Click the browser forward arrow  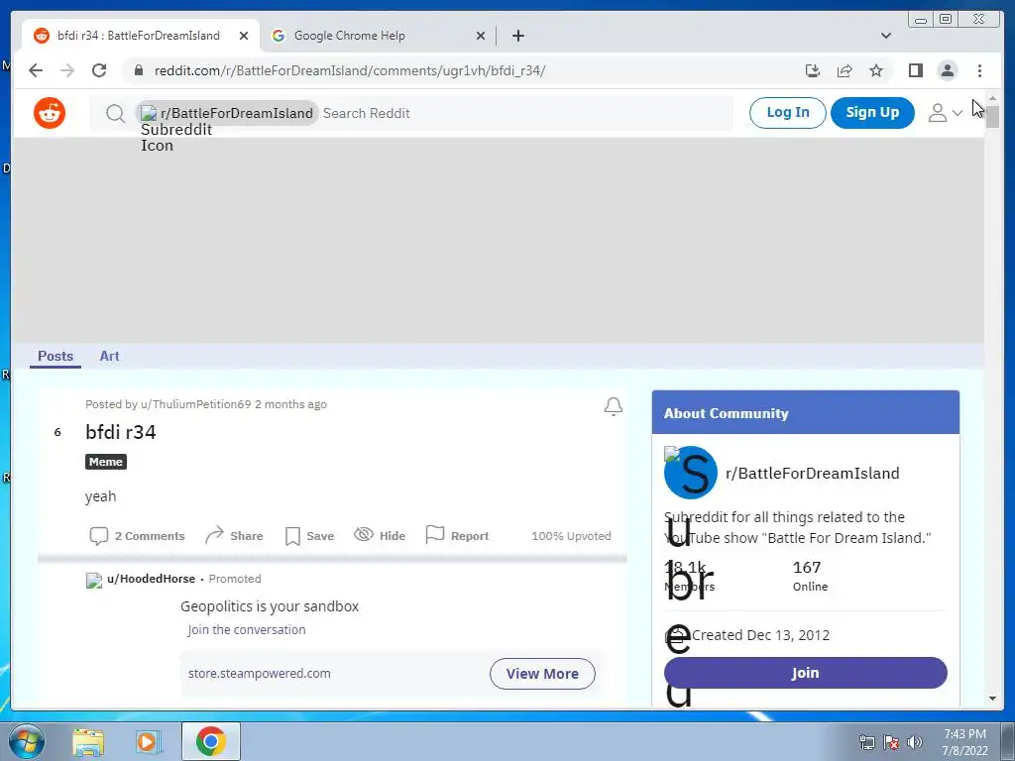click(x=67, y=70)
